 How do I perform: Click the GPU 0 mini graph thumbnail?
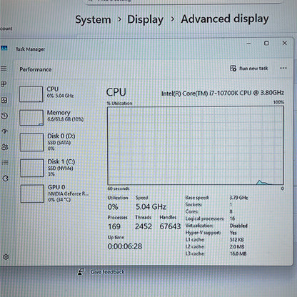[32, 193]
